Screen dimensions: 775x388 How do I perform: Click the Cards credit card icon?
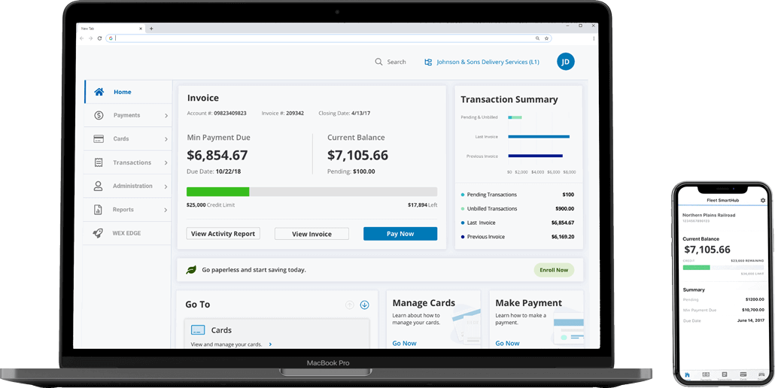(x=99, y=139)
